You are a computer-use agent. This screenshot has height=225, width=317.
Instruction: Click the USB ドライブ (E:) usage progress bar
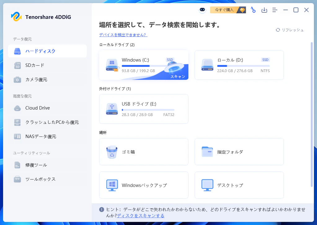(x=148, y=110)
